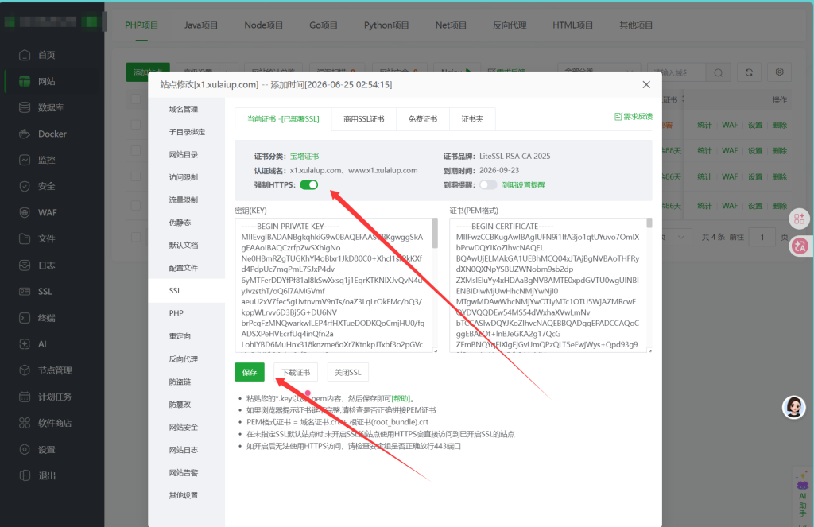Open the 终端 terminal icon
The width and height of the screenshot is (814, 527).
tap(25, 318)
